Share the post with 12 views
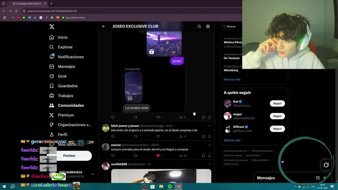338x190 pixels. click(x=209, y=117)
